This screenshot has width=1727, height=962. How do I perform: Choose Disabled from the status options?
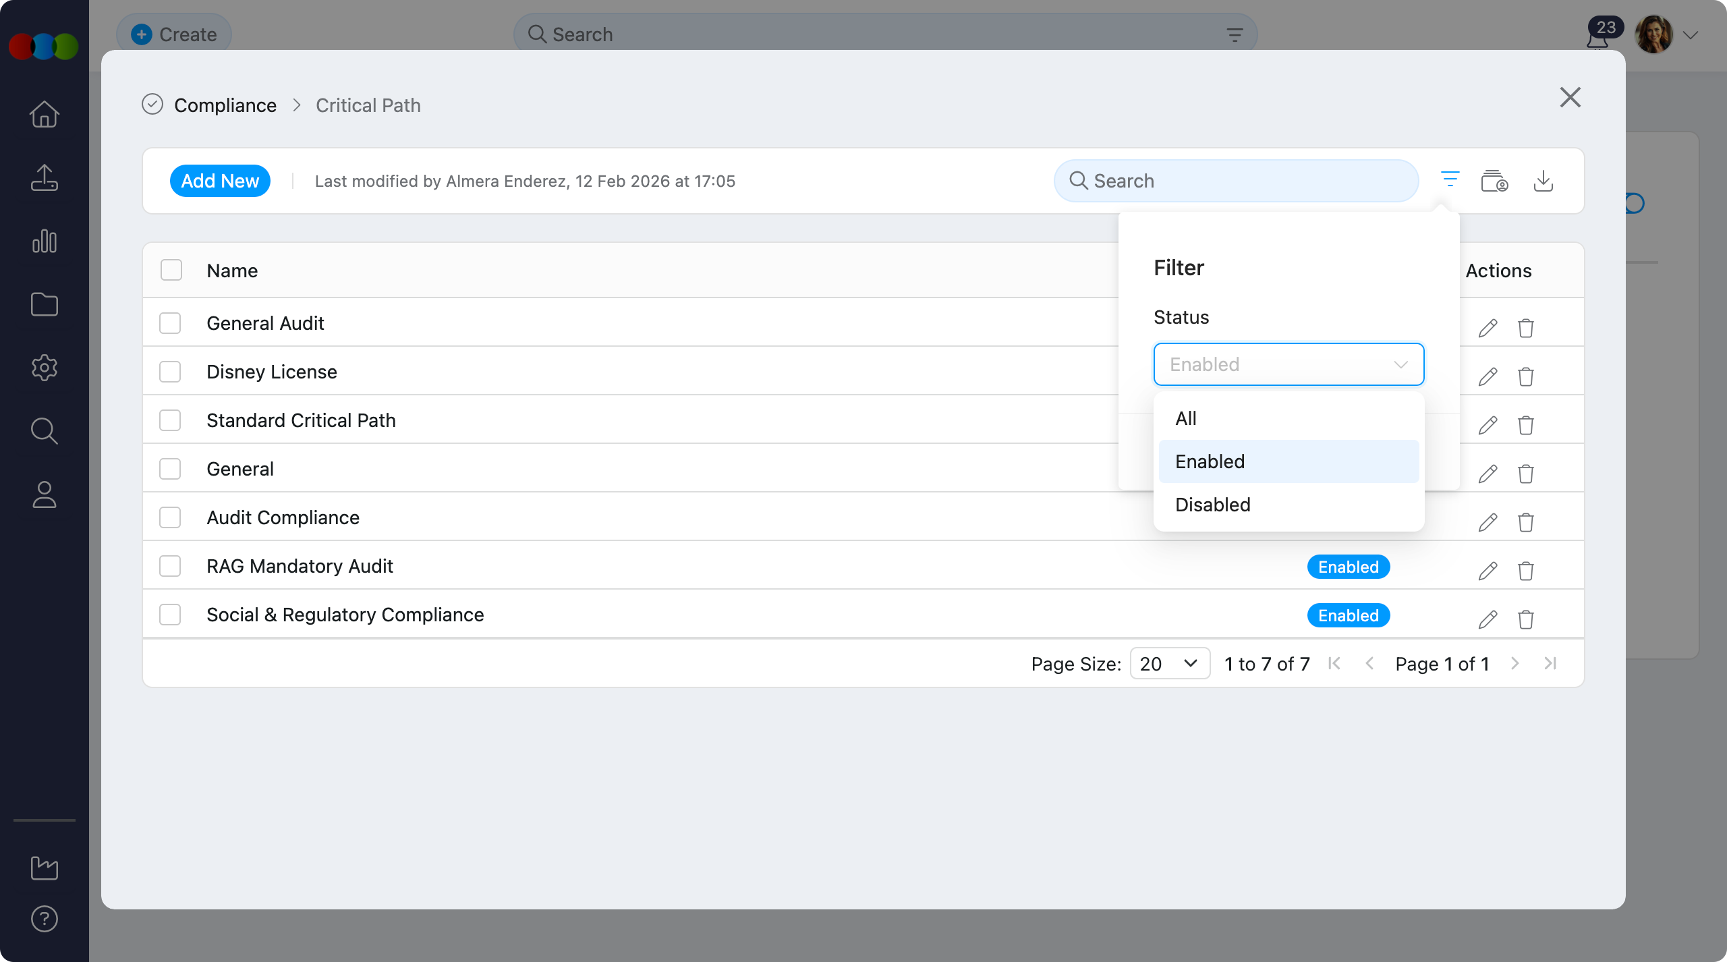(1213, 505)
